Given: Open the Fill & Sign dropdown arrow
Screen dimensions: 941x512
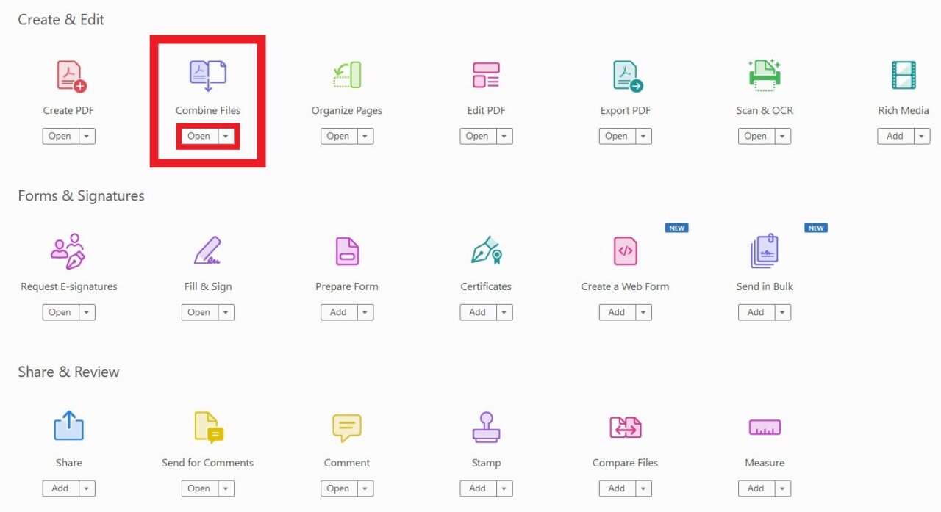Looking at the screenshot, I should point(226,312).
